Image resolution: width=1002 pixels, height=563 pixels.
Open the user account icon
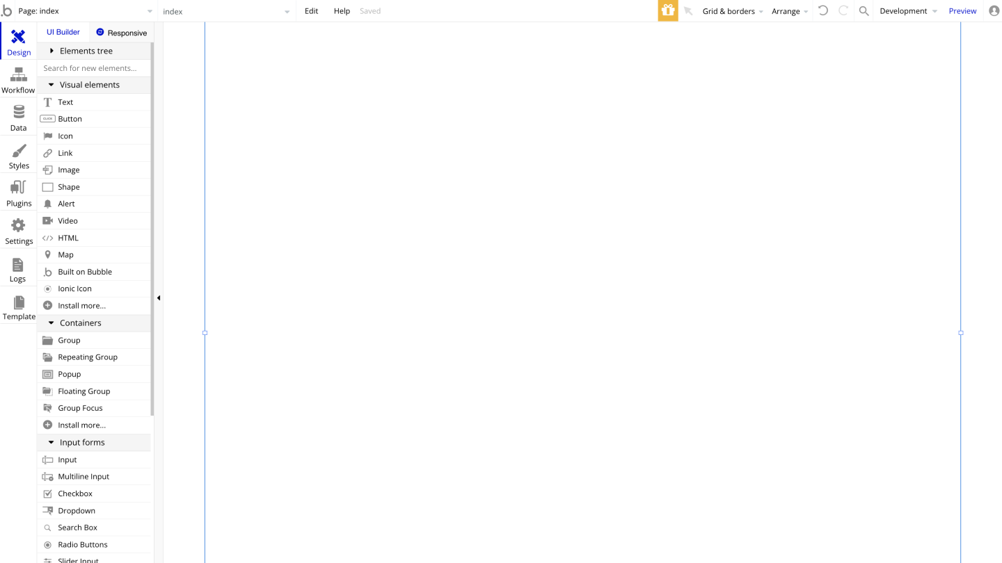[994, 11]
